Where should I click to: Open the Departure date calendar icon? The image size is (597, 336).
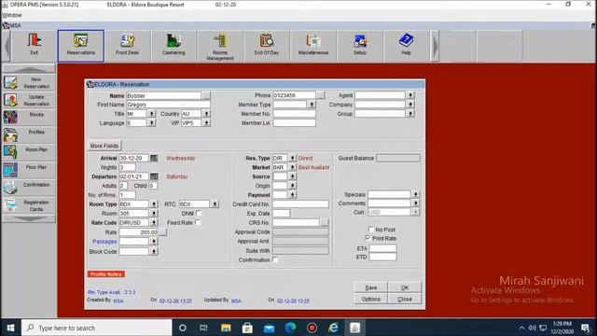[154, 176]
